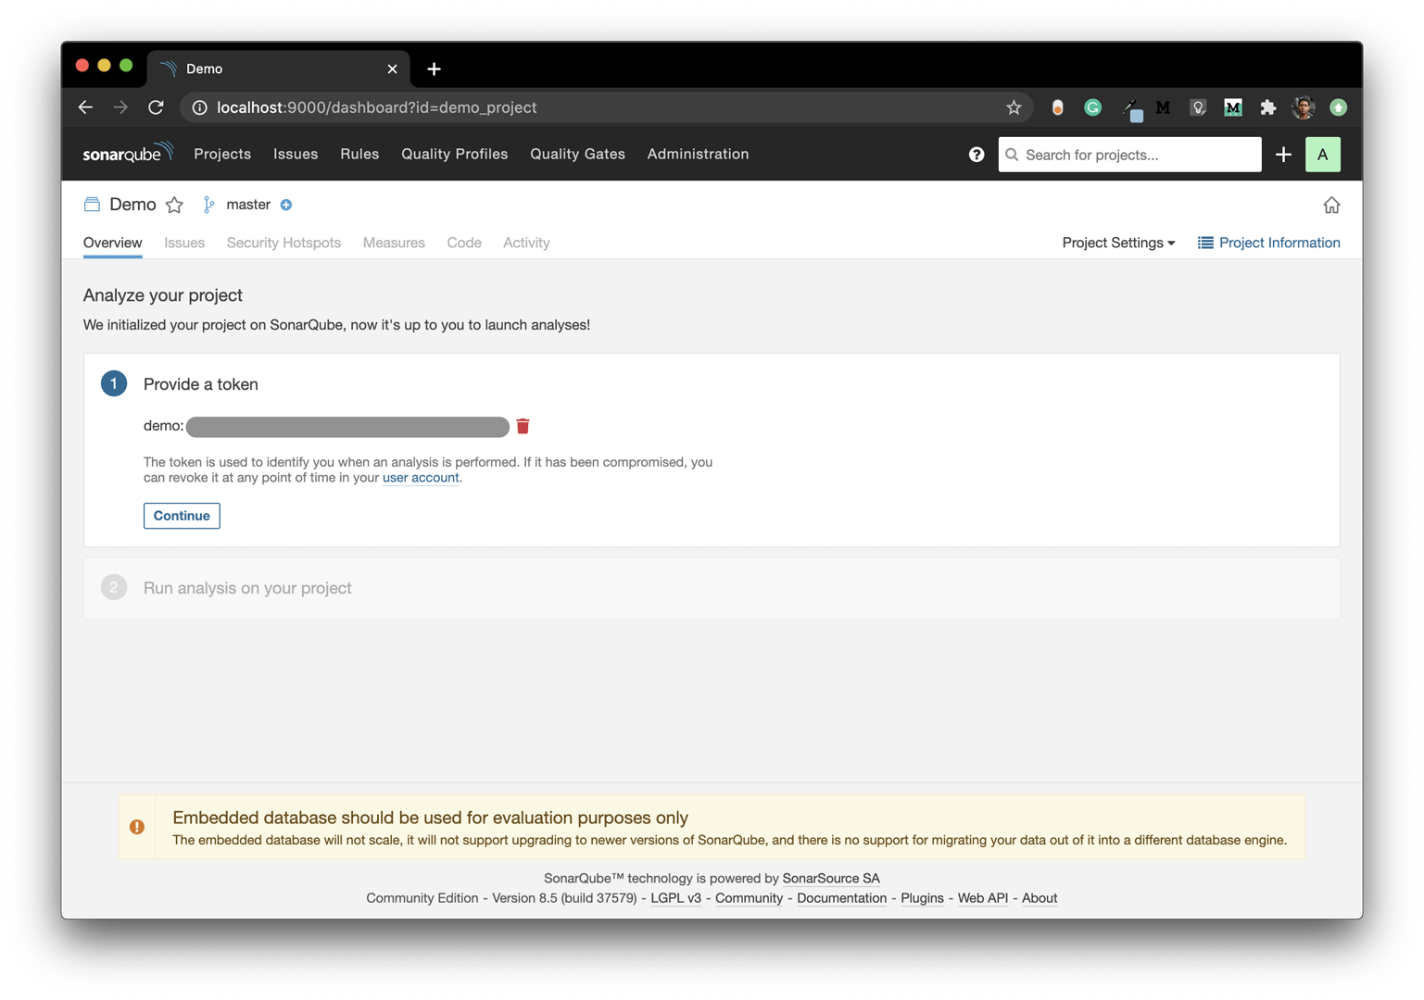Open the Documentation footer link
The height and width of the screenshot is (1000, 1424).
841,898
